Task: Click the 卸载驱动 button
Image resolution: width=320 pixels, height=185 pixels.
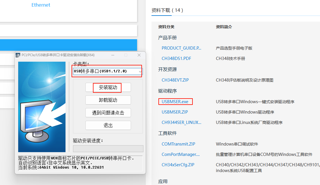Action: click(108, 100)
